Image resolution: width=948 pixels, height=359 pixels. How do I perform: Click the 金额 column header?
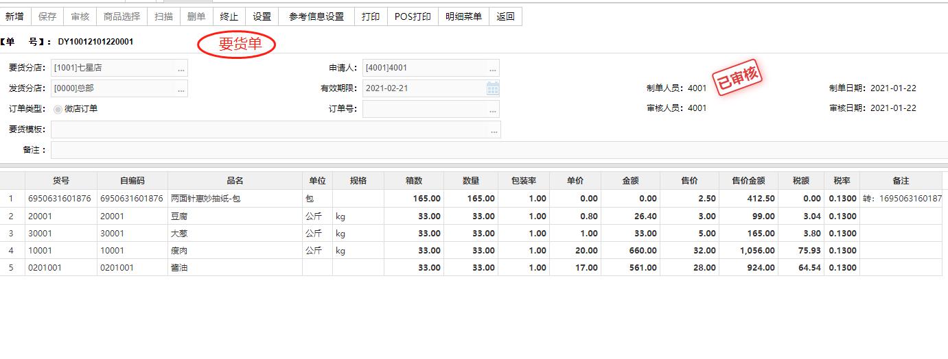(630, 181)
